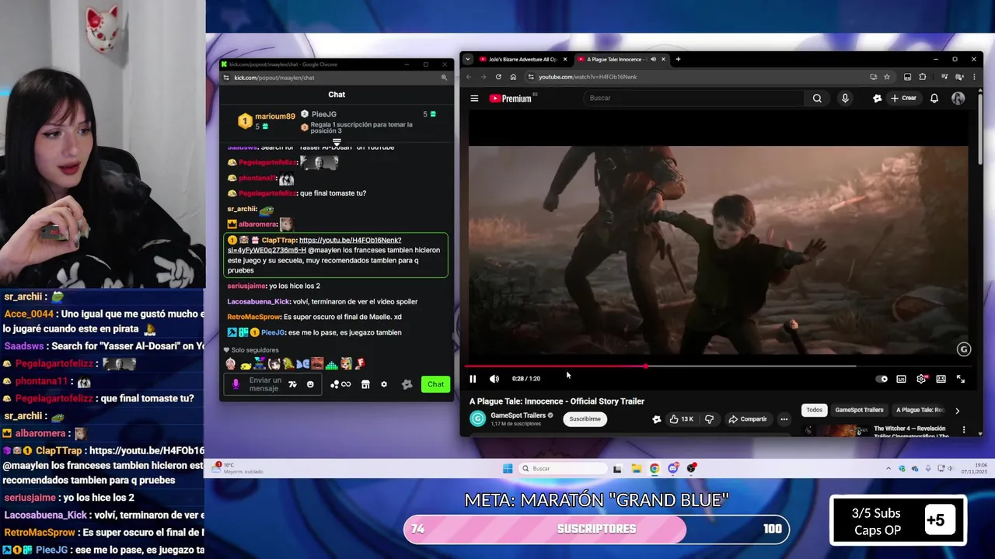Viewport: 995px width, 559px height.
Task: Send message with green Chat button
Action: (436, 384)
